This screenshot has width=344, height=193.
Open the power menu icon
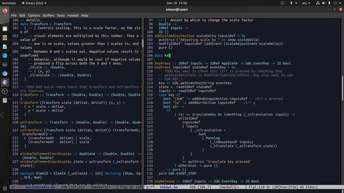click(x=335, y=3)
